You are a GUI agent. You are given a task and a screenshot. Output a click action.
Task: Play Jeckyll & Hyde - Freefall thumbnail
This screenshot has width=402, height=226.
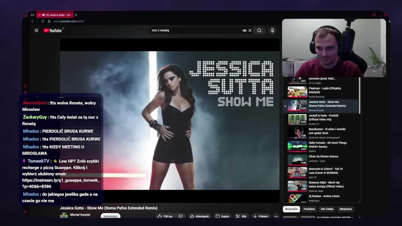tap(297, 119)
